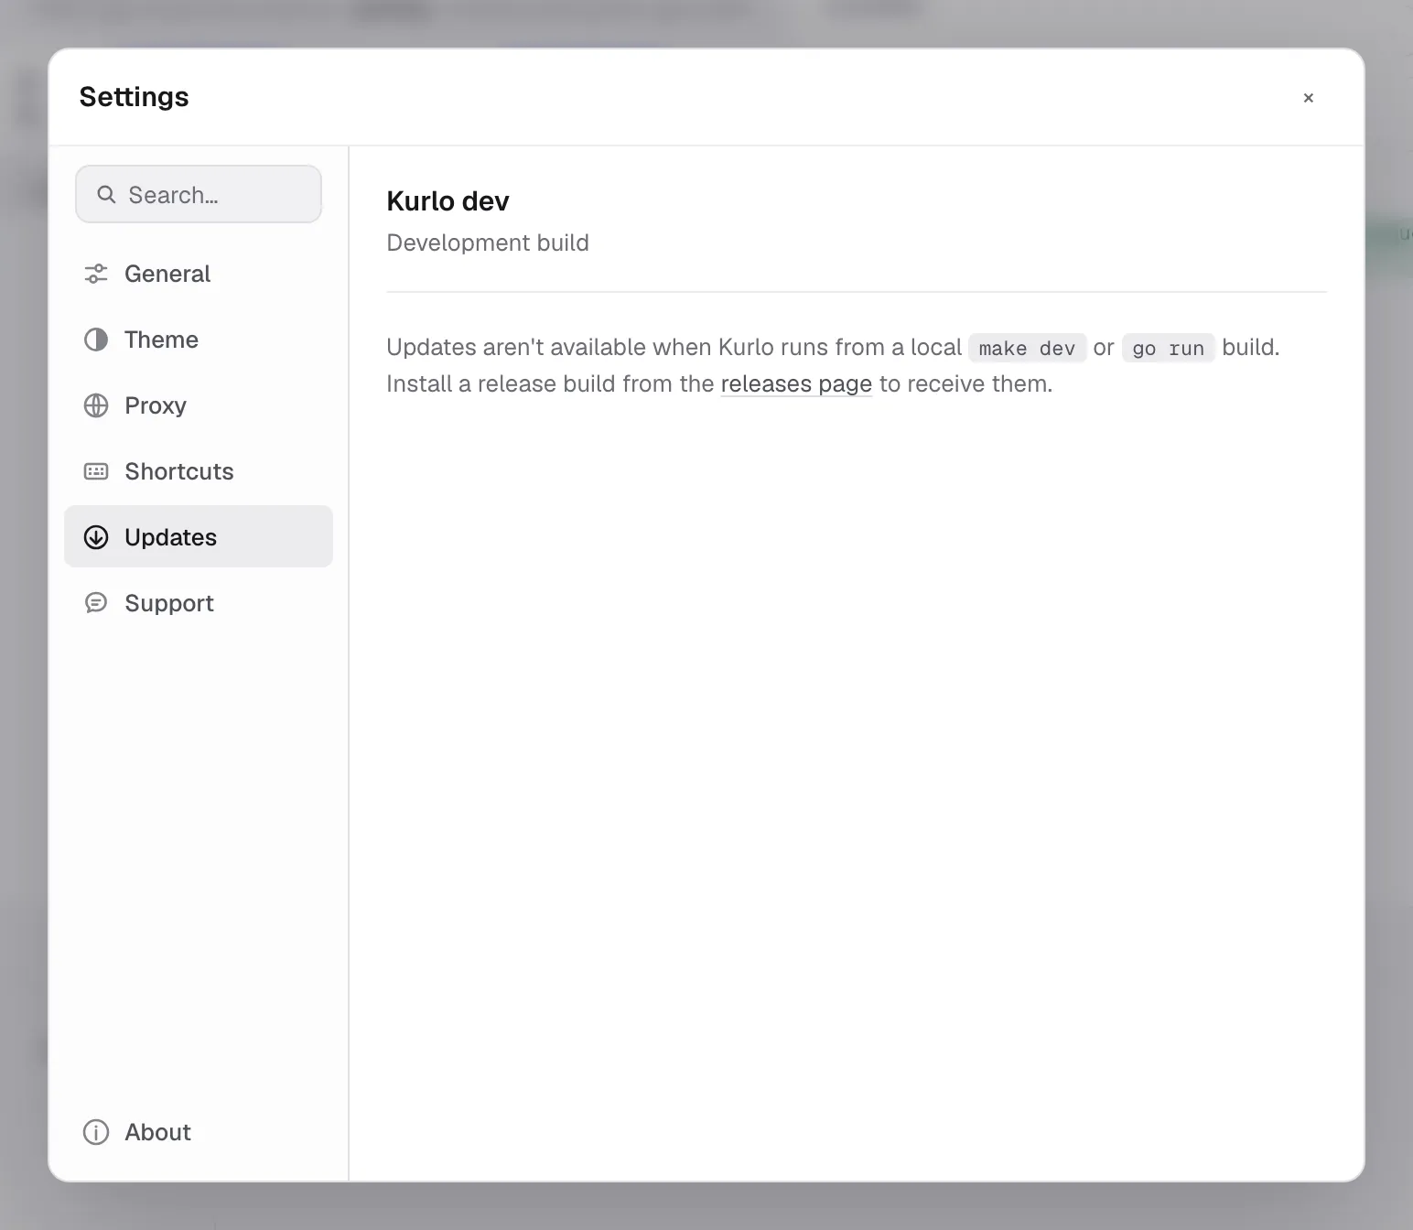The width and height of the screenshot is (1413, 1230).
Task: Click the Support chat bubble icon
Action: click(96, 603)
